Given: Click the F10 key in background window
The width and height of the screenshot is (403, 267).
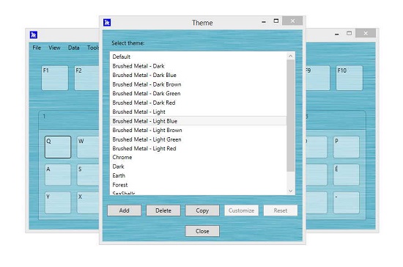Looking at the screenshot, I should (350, 78).
